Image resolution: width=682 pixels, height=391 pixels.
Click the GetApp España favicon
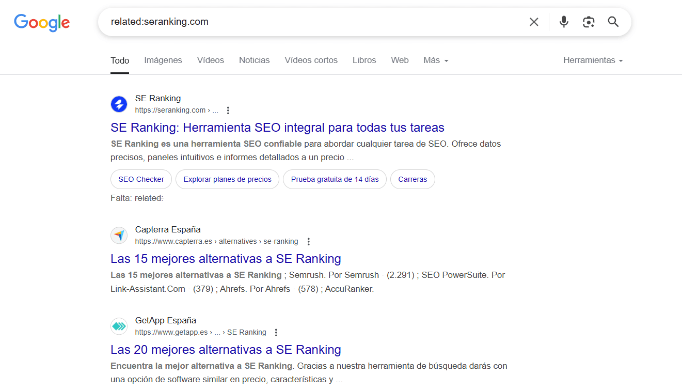(119, 326)
